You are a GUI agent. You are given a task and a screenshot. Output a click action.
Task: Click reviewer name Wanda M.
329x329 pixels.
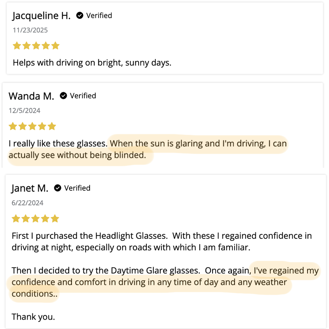(31, 96)
